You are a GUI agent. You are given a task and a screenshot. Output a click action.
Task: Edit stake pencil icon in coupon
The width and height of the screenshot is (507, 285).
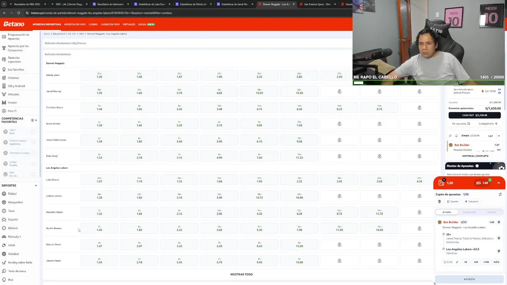[457, 262]
